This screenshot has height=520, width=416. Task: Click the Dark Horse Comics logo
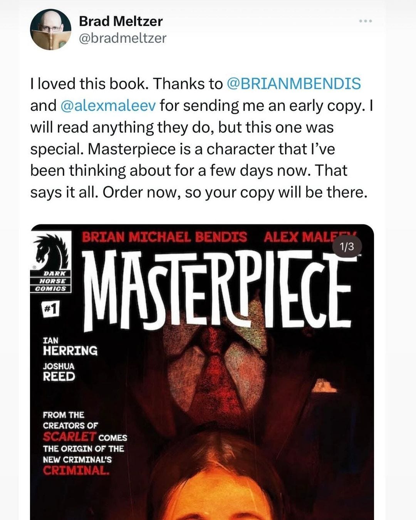pyautogui.click(x=51, y=262)
